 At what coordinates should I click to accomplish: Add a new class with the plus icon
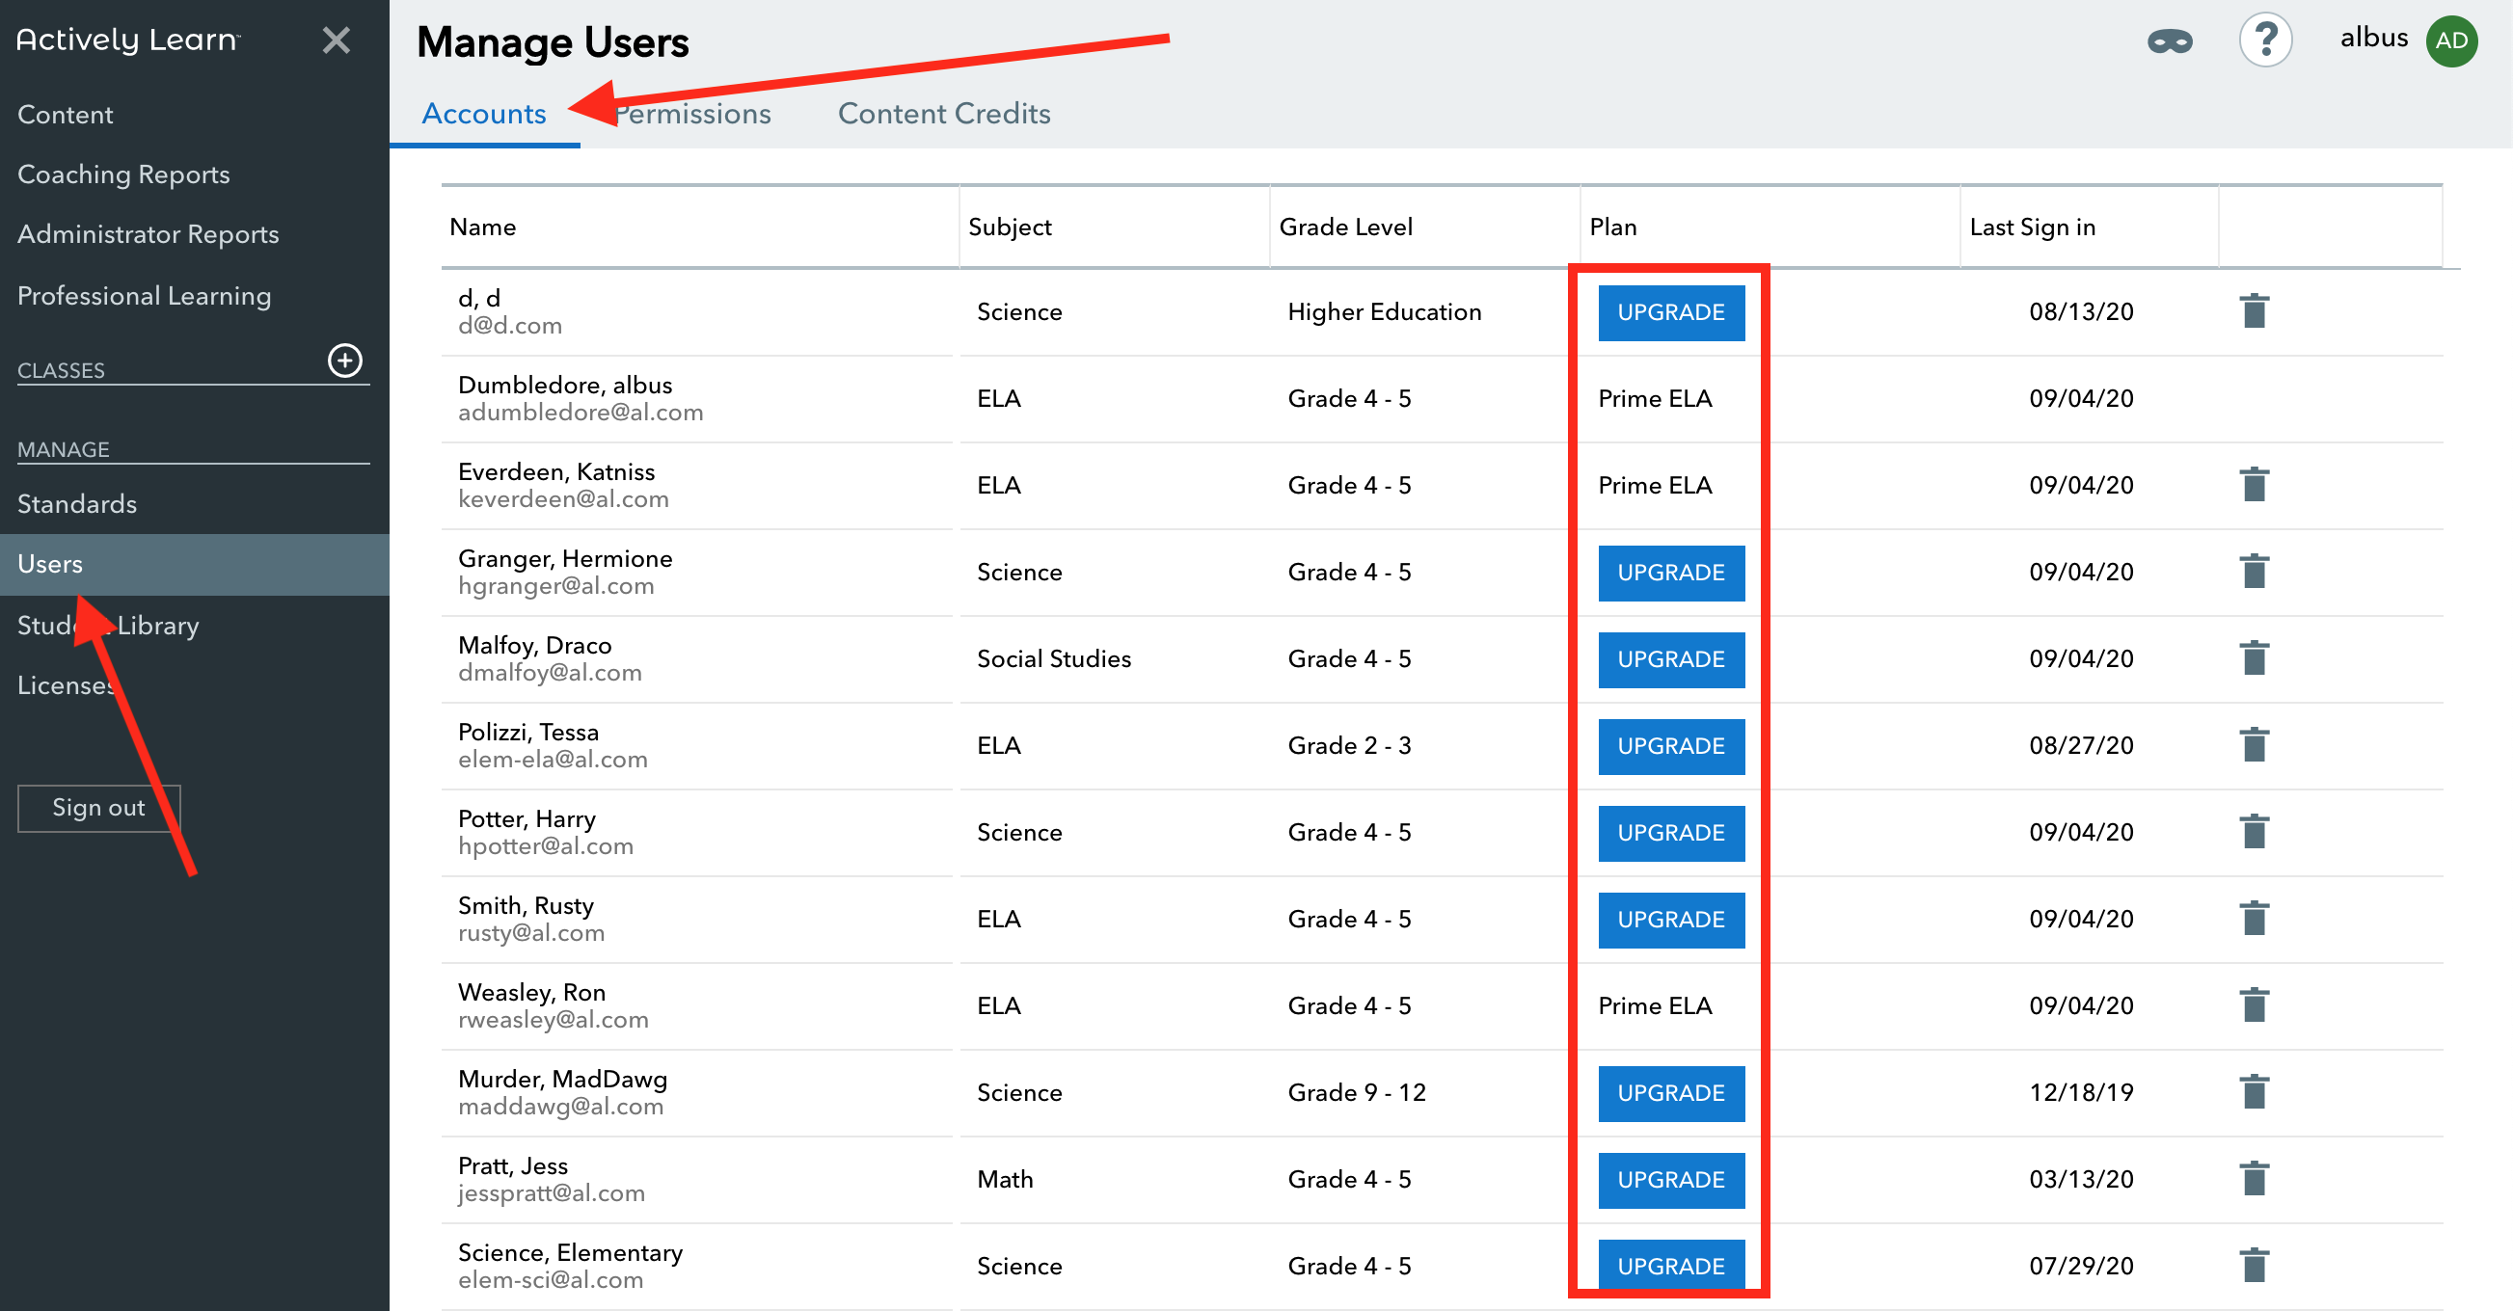(x=346, y=361)
